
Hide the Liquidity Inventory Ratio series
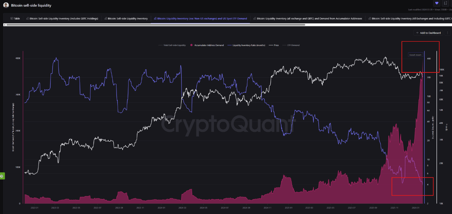coord(246,45)
